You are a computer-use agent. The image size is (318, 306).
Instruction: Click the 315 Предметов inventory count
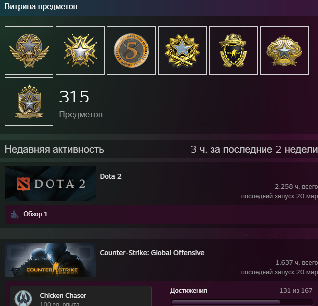81,103
